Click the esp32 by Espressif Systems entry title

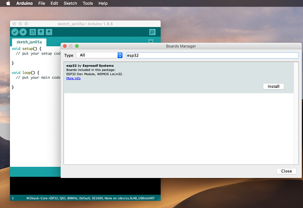coord(90,66)
